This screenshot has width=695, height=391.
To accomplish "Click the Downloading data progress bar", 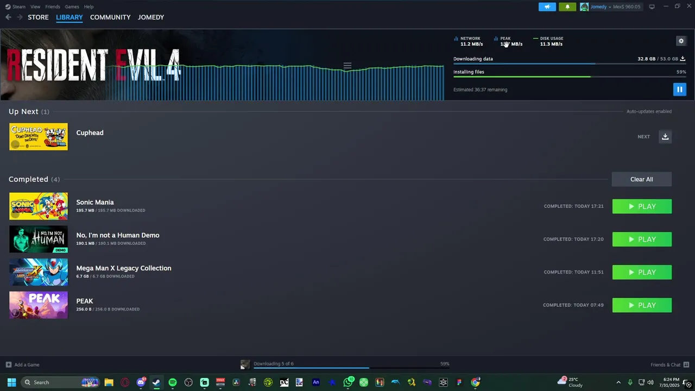I will pos(570,64).
